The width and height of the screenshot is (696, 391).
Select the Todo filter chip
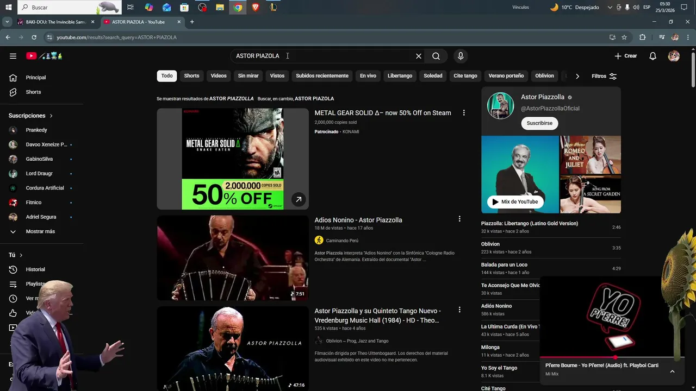167,76
